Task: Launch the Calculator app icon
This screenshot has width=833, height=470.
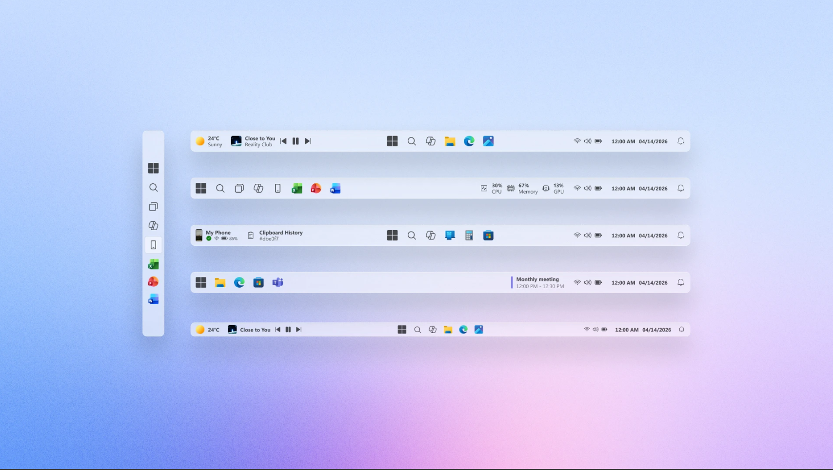Action: click(469, 235)
